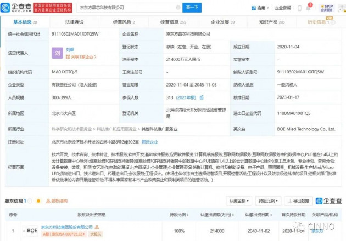
Task: Click the mobile phone icon in the header
Action: pyautogui.click(x=299, y=8)
